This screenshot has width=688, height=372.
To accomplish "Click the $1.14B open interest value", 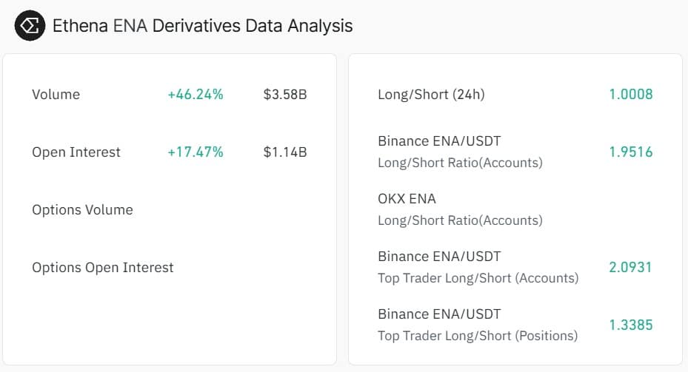I will tap(285, 152).
